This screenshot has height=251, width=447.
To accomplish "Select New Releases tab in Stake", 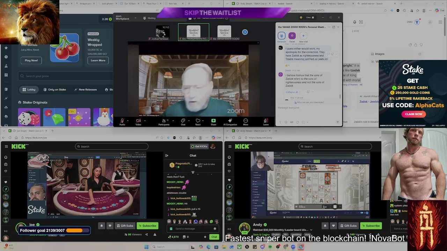I will pyautogui.click(x=85, y=90).
